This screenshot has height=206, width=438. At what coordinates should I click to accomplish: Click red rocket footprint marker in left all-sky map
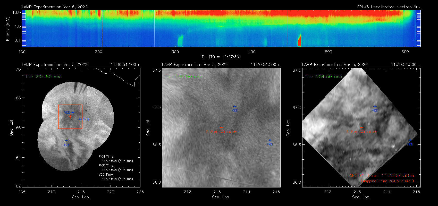pyautogui.click(x=70, y=117)
